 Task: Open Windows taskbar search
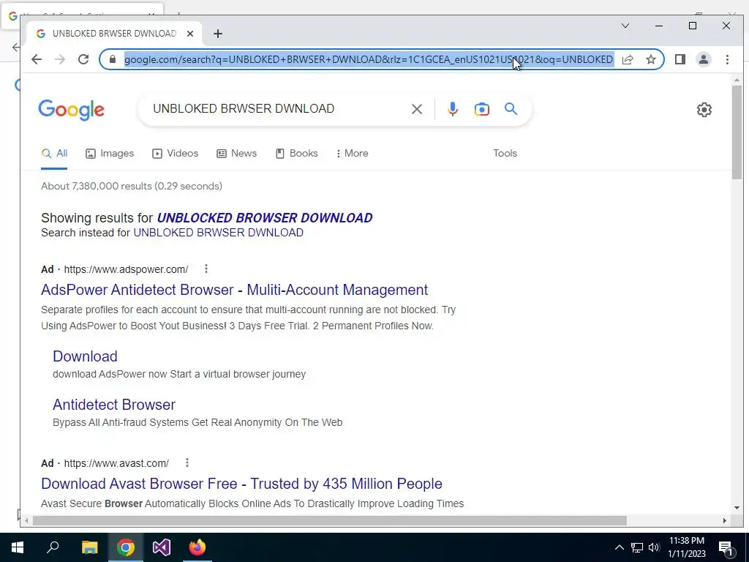tap(53, 547)
